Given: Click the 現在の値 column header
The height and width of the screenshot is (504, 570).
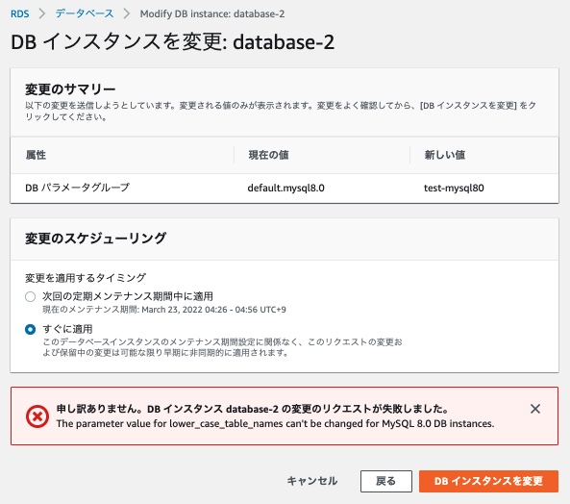Looking at the screenshot, I should [268, 155].
